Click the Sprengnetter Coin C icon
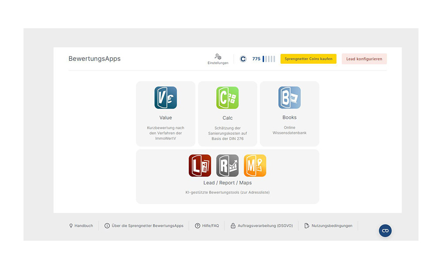Viewport: 442px width, 269px height. click(243, 59)
